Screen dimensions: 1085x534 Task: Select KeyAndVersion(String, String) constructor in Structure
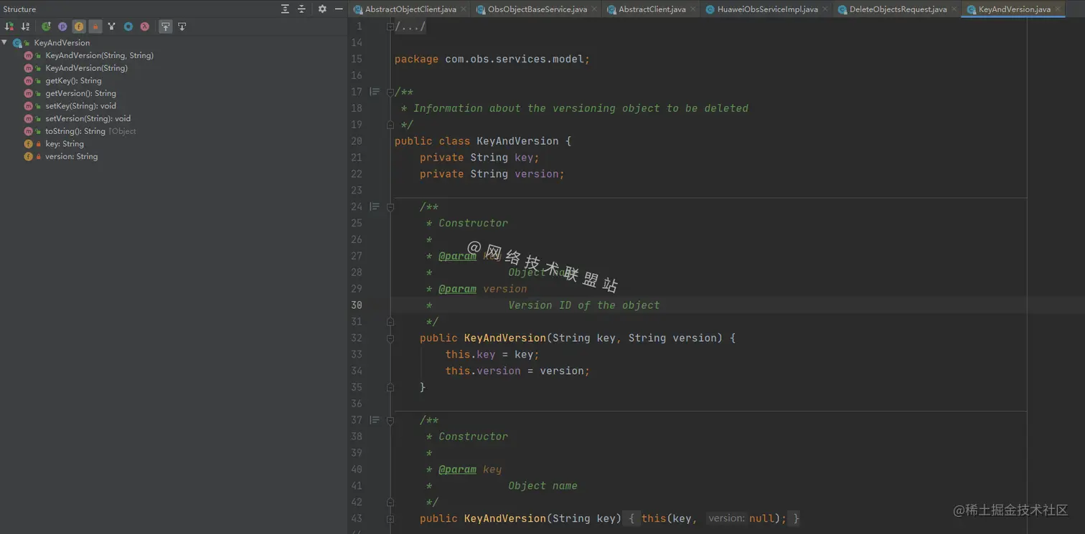(99, 55)
